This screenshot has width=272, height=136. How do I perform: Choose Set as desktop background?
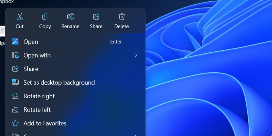75,82
